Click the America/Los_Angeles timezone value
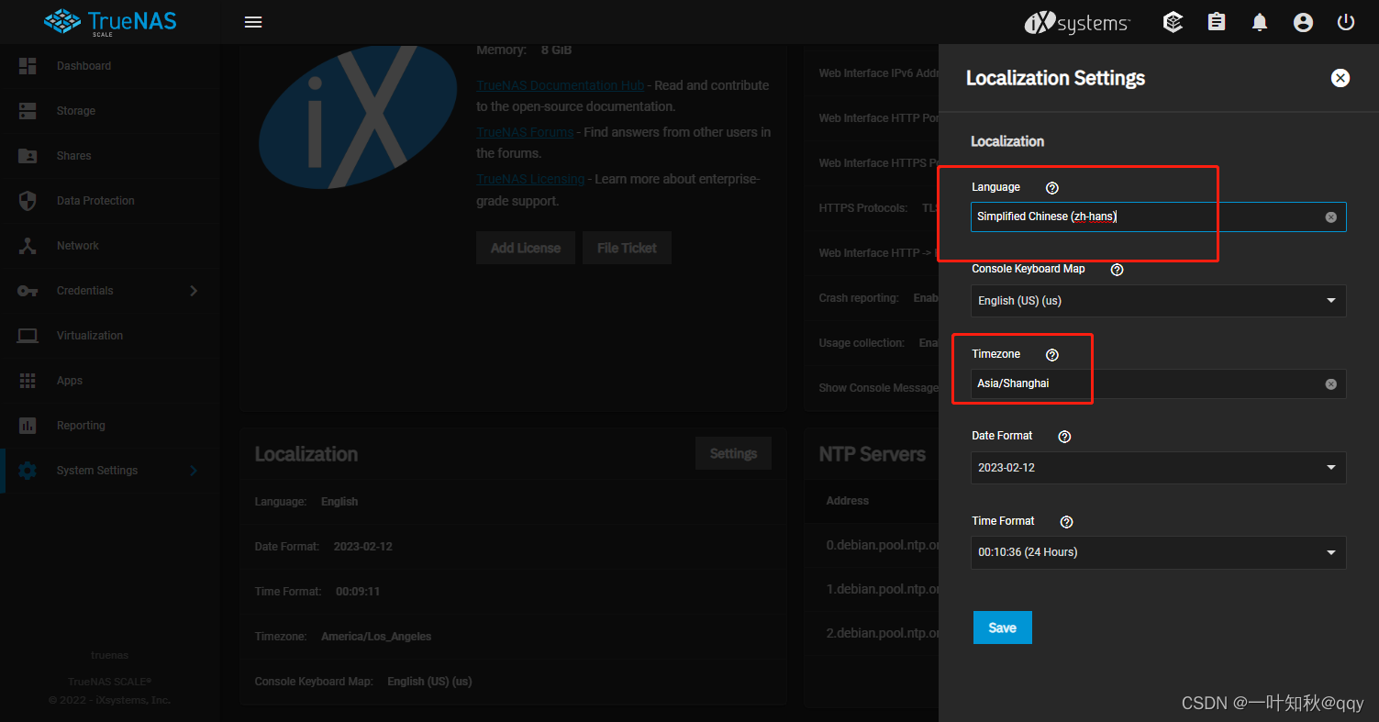Image resolution: width=1379 pixels, height=722 pixels. [376, 637]
